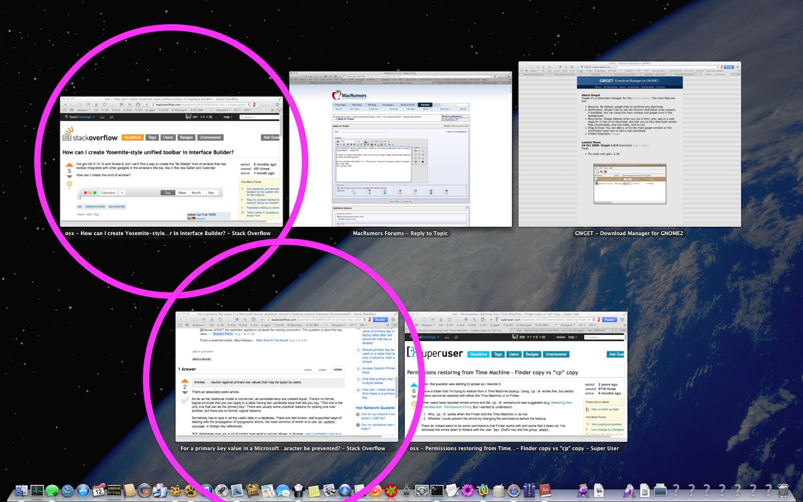The width and height of the screenshot is (803, 502).
Task: Open blue speech-bubble Messages icon in Dock
Action: coord(283,490)
